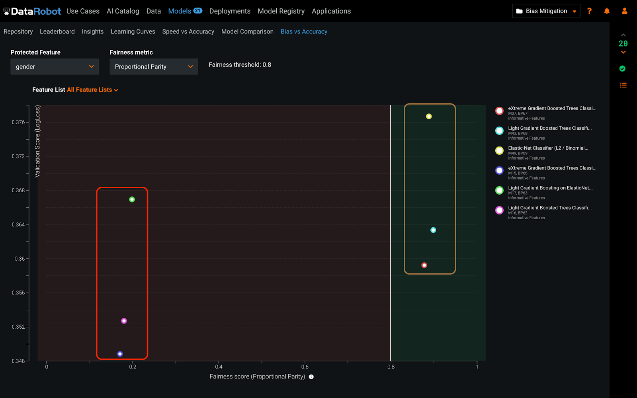The image size is (637, 398).
Task: Open the notifications bell icon
Action: click(607, 11)
